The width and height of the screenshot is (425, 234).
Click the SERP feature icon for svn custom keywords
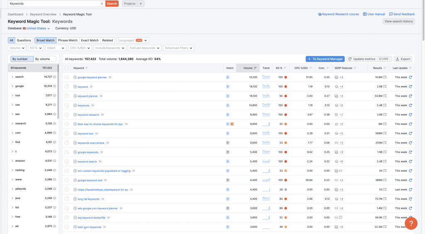coord(336,171)
